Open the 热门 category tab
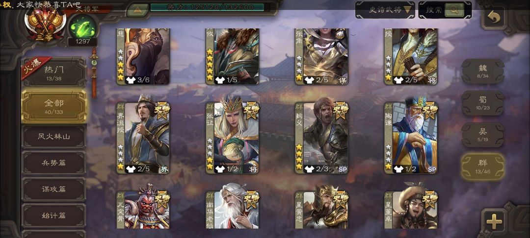530x238 pixels. point(54,73)
